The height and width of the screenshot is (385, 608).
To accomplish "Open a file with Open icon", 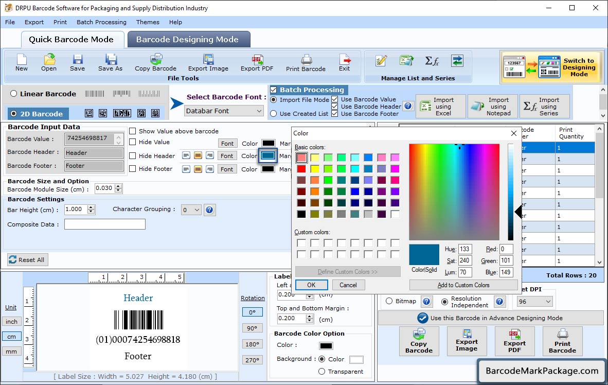I will [x=49, y=63].
